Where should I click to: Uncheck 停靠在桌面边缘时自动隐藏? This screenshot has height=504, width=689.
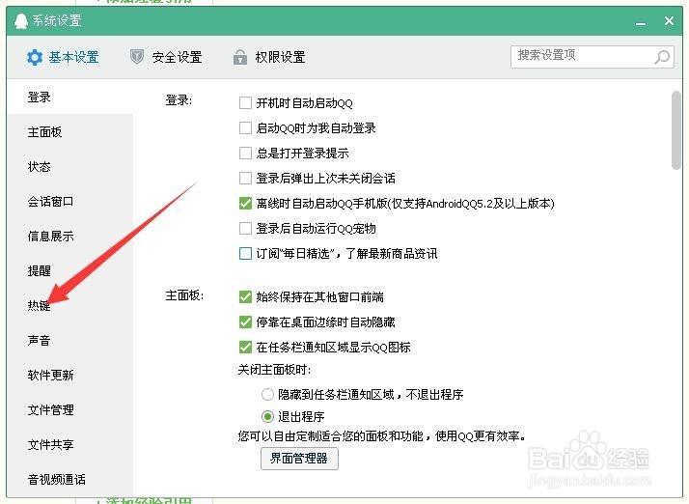click(x=245, y=322)
